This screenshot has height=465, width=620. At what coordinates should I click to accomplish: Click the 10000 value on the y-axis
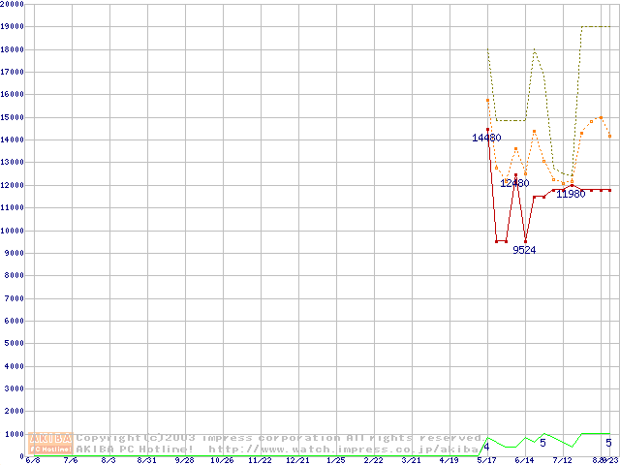pyautogui.click(x=13, y=231)
